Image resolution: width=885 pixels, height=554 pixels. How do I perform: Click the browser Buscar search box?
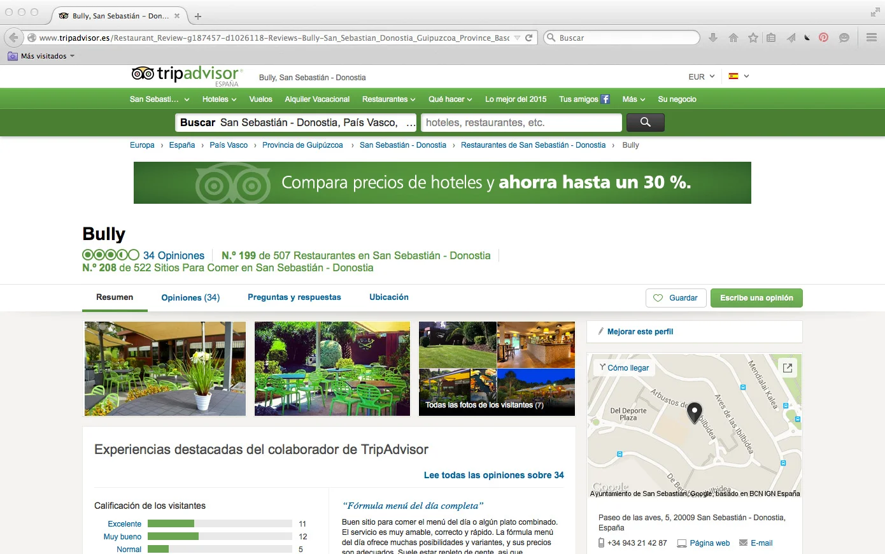[622, 38]
